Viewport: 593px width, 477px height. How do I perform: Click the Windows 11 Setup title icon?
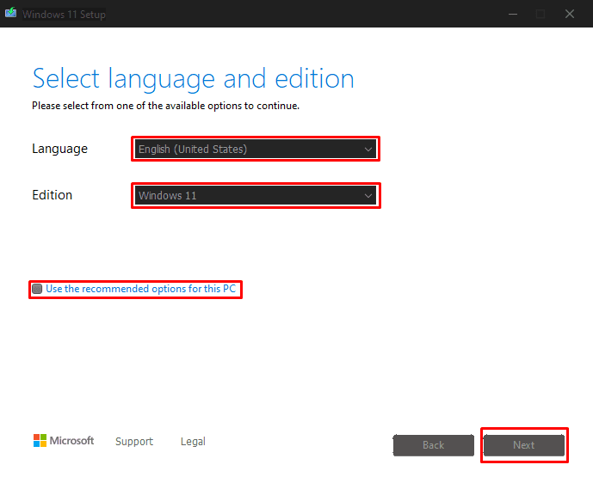coord(10,13)
